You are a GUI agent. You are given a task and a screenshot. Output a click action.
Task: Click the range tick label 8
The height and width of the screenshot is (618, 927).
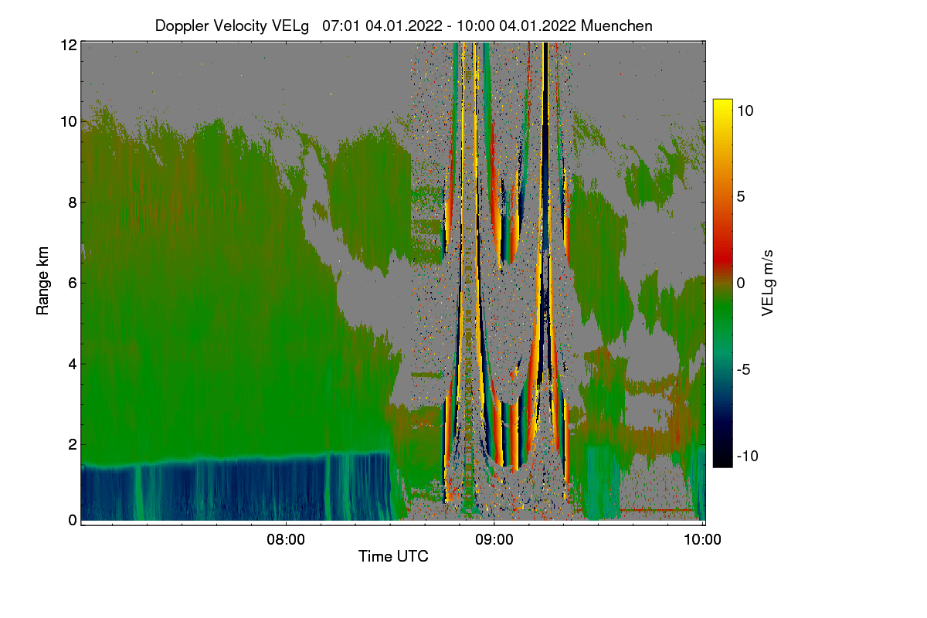point(73,202)
